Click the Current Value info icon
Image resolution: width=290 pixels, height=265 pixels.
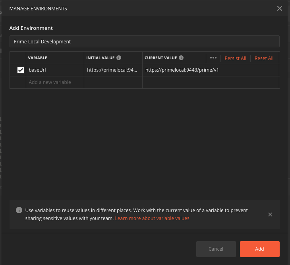click(181, 58)
